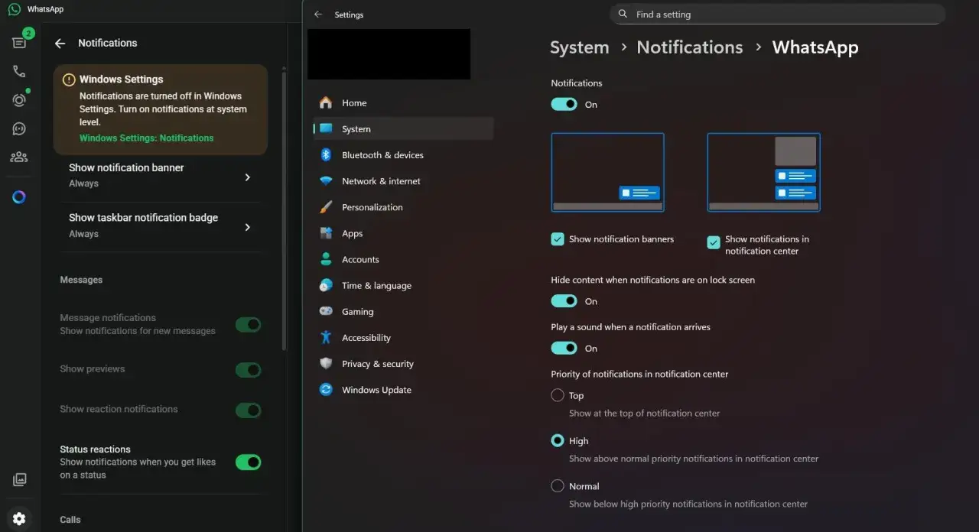Open WhatsApp Communities icon
This screenshot has width=979, height=532.
tap(19, 157)
